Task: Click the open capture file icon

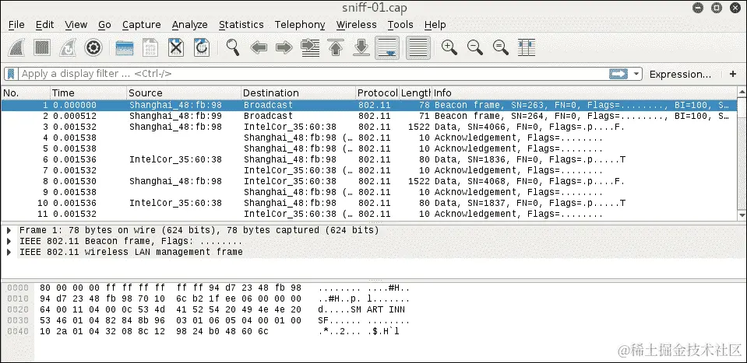Action: [x=125, y=48]
